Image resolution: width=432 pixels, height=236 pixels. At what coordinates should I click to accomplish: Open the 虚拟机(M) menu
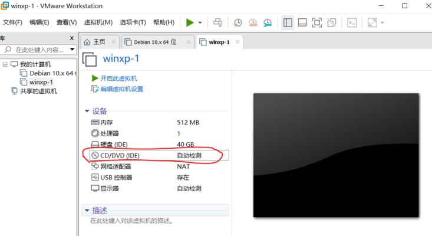coord(98,22)
